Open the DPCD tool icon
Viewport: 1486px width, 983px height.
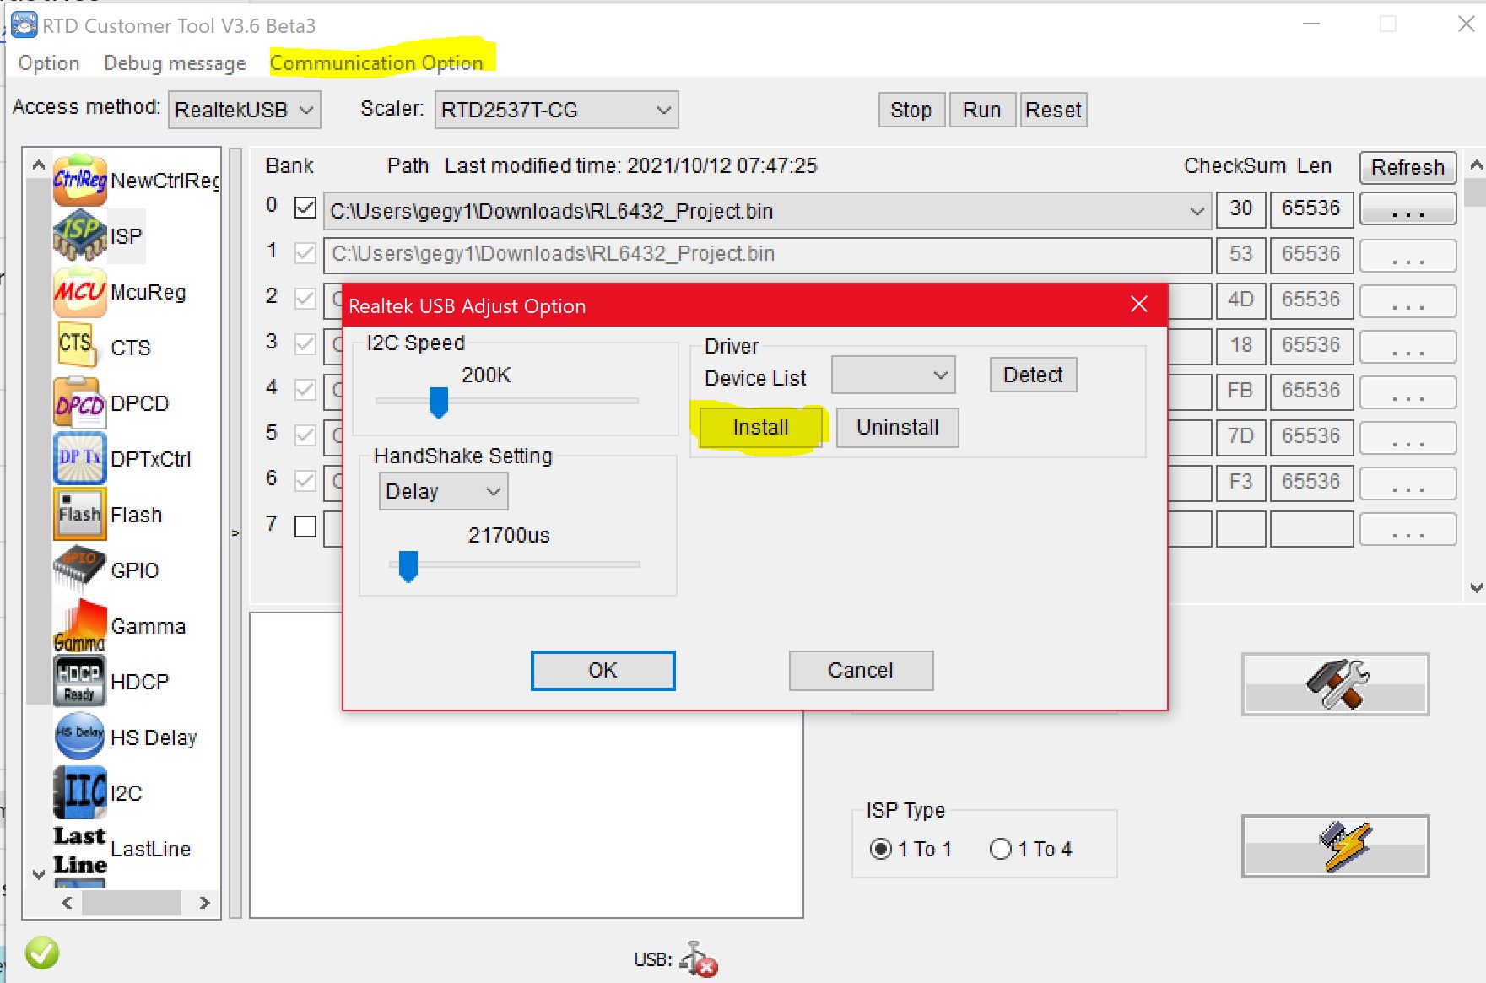[80, 403]
